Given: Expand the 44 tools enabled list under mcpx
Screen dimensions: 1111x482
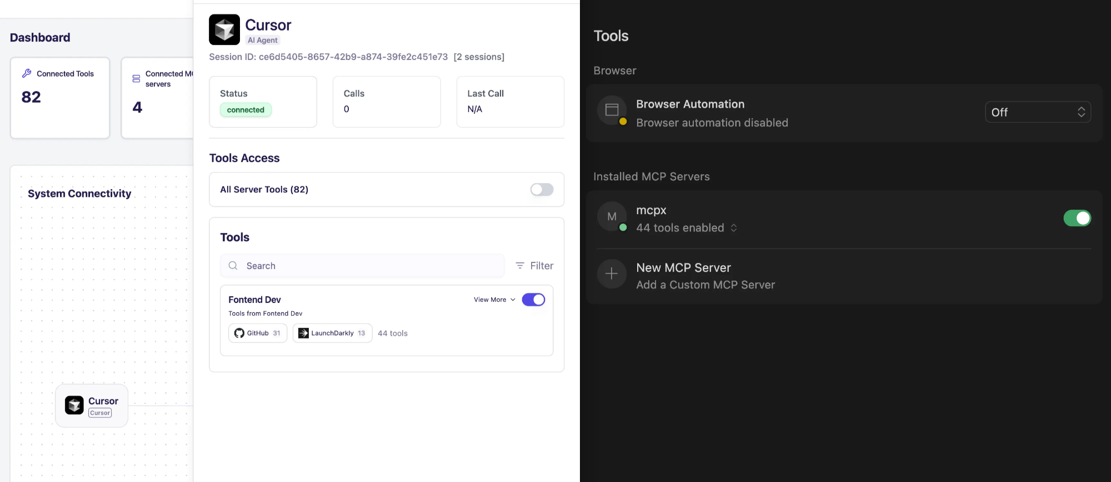Looking at the screenshot, I should (x=687, y=228).
